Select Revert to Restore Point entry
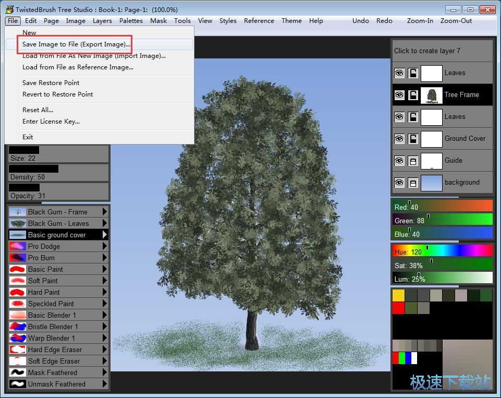The width and height of the screenshot is (501, 398). pyautogui.click(x=99, y=94)
